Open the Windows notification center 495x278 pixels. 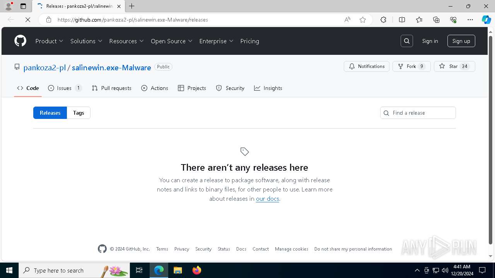[x=482, y=270]
